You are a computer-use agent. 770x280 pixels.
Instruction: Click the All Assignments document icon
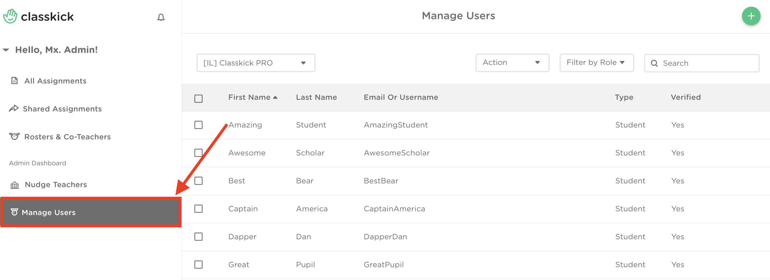point(14,81)
